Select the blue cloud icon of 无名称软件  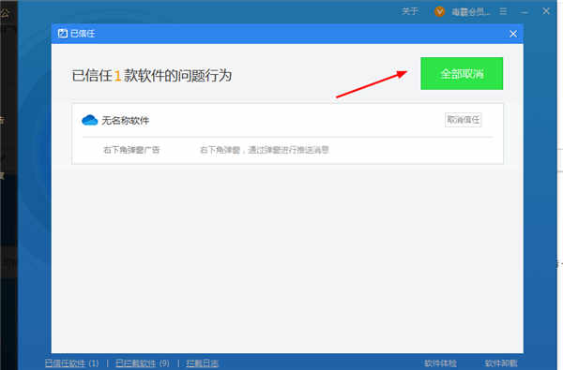(x=89, y=120)
